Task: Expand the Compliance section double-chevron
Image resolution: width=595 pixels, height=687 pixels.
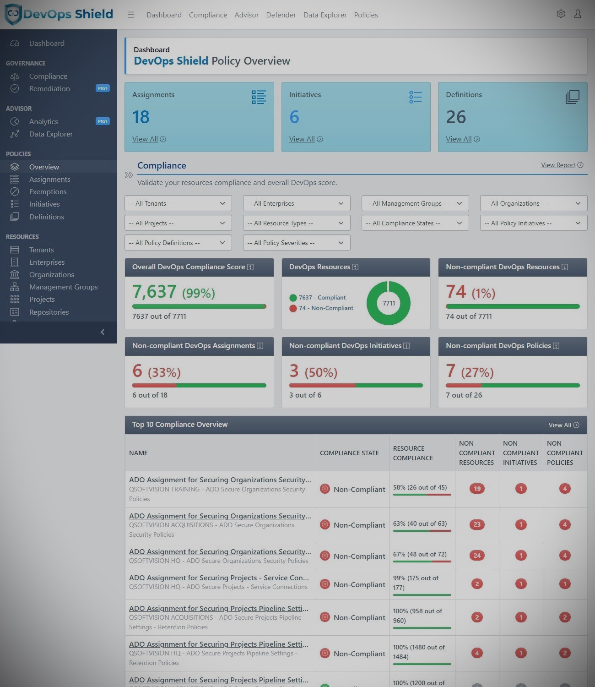Action: 129,175
